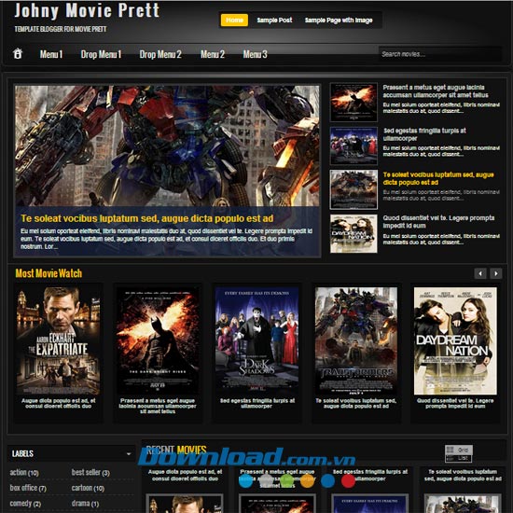513x513 pixels.
Task: Open the Daydream Nation thumbnail in the slider list
Action: click(x=354, y=233)
